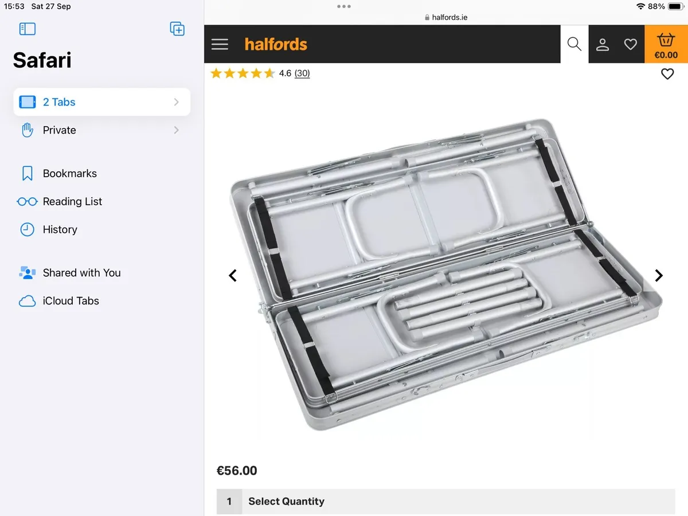
Task: Open Reading List in the sidebar
Action: click(x=72, y=202)
